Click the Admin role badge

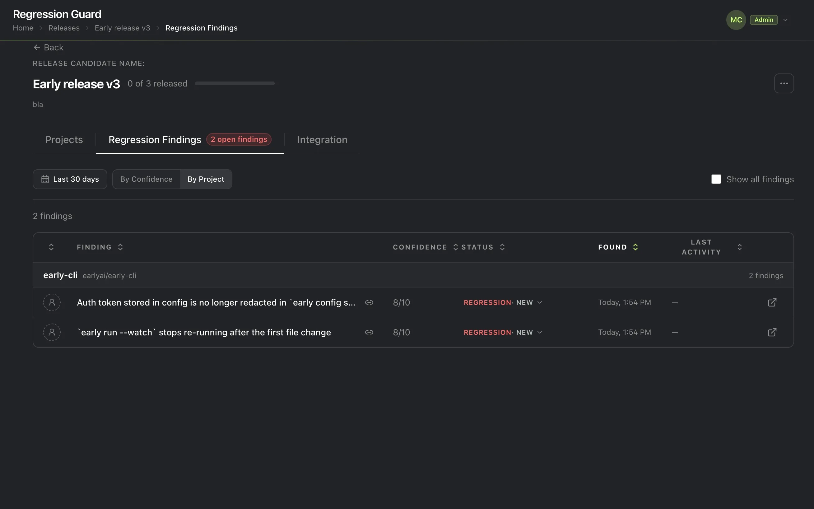[x=764, y=20]
